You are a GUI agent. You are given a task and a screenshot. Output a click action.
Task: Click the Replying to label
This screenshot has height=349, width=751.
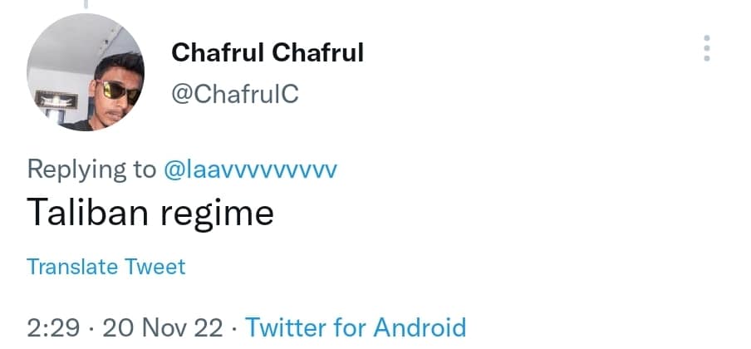point(91,170)
